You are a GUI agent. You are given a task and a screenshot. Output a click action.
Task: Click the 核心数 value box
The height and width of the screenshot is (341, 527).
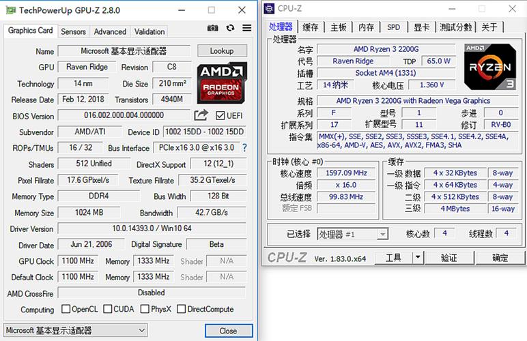(x=444, y=233)
